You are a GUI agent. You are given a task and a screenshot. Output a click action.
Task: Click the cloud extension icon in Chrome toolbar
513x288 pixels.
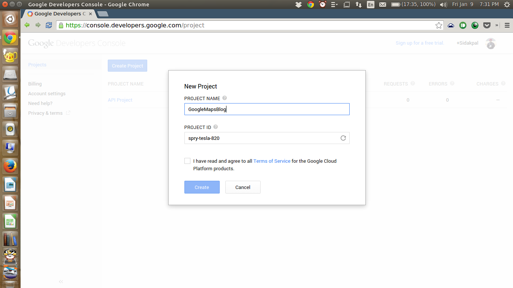pyautogui.click(x=451, y=25)
